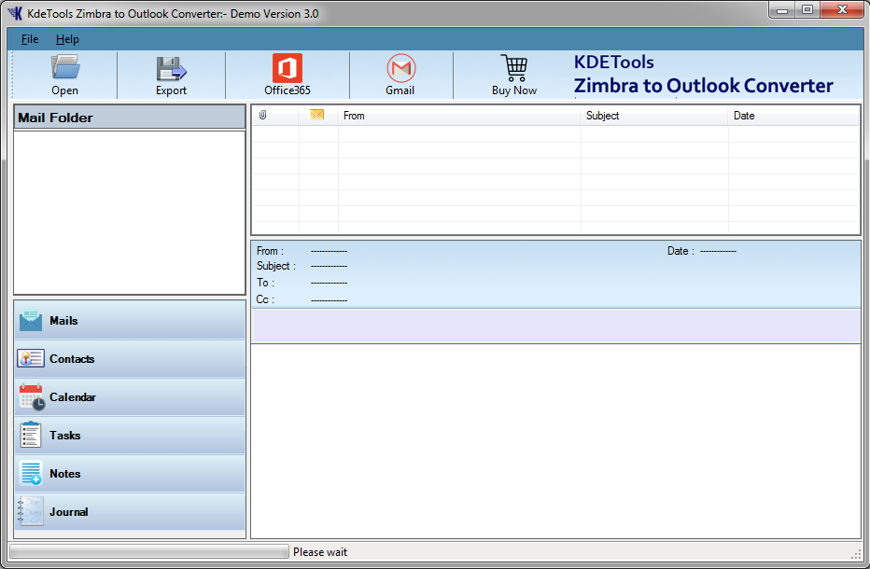Click the Buy Now shopping cart icon

tap(513, 68)
